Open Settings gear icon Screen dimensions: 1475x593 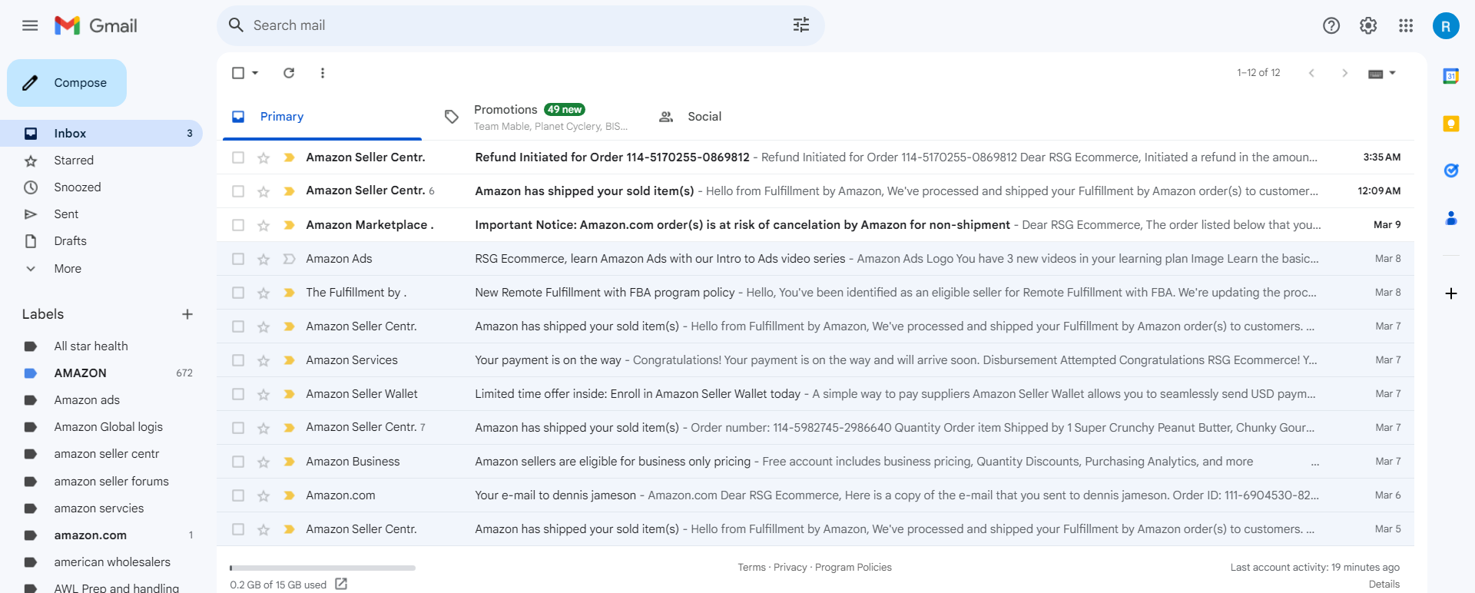click(1368, 25)
